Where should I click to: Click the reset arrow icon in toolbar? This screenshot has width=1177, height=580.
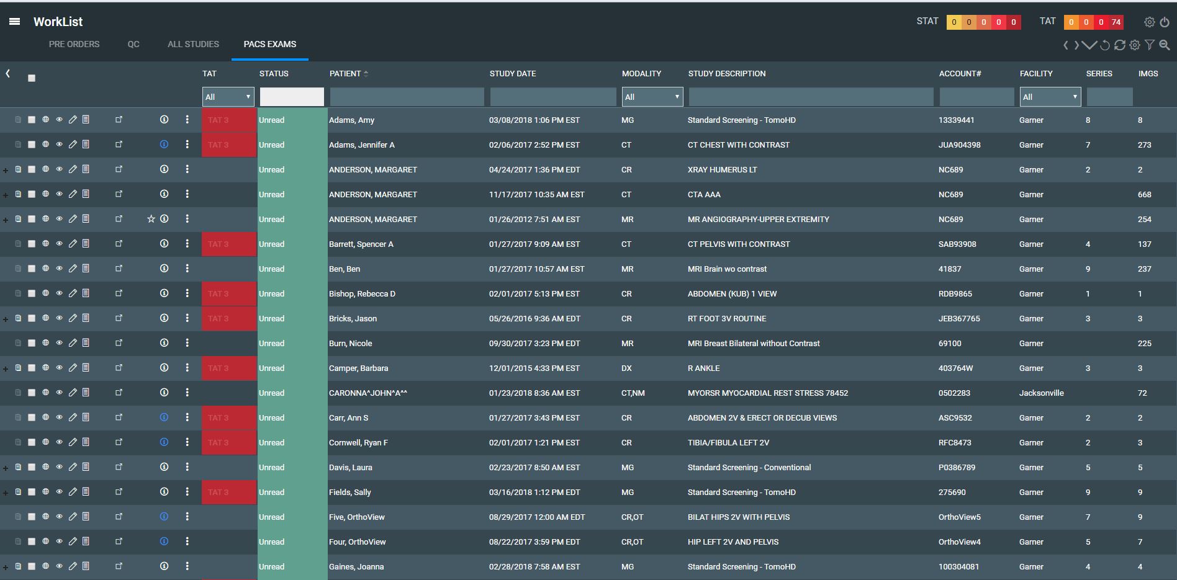tap(1105, 45)
